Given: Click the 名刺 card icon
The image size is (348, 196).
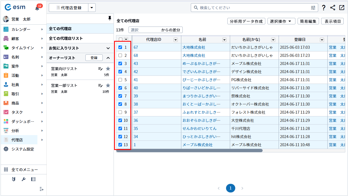Looking at the screenshot, I should pyautogui.click(x=6, y=57).
